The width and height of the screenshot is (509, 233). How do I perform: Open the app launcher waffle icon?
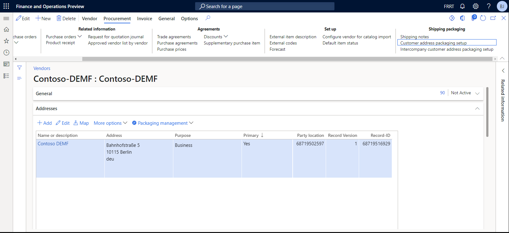(6, 6)
